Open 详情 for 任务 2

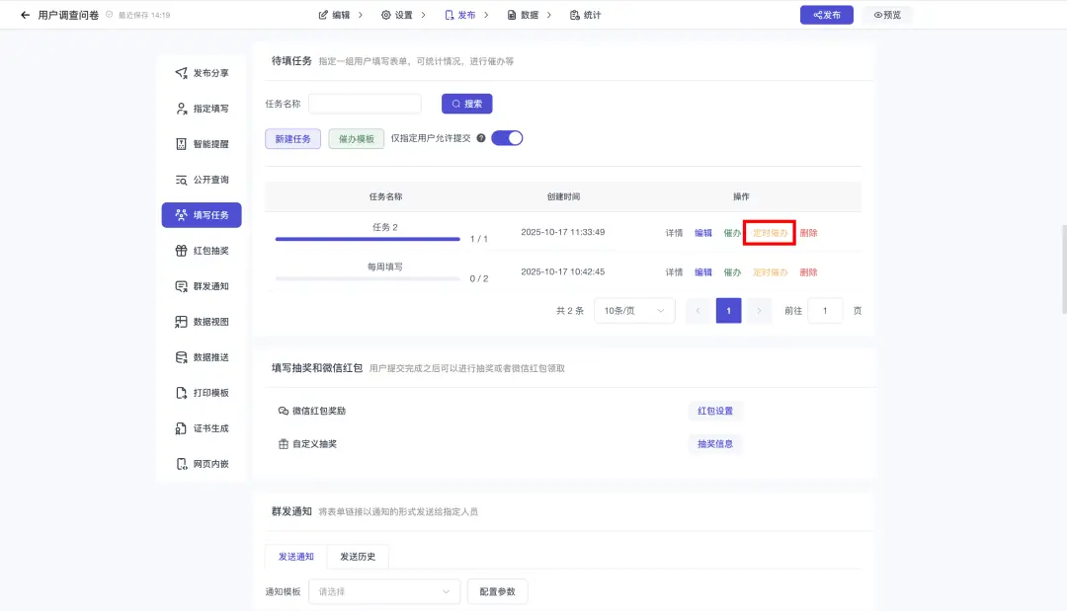tap(675, 232)
